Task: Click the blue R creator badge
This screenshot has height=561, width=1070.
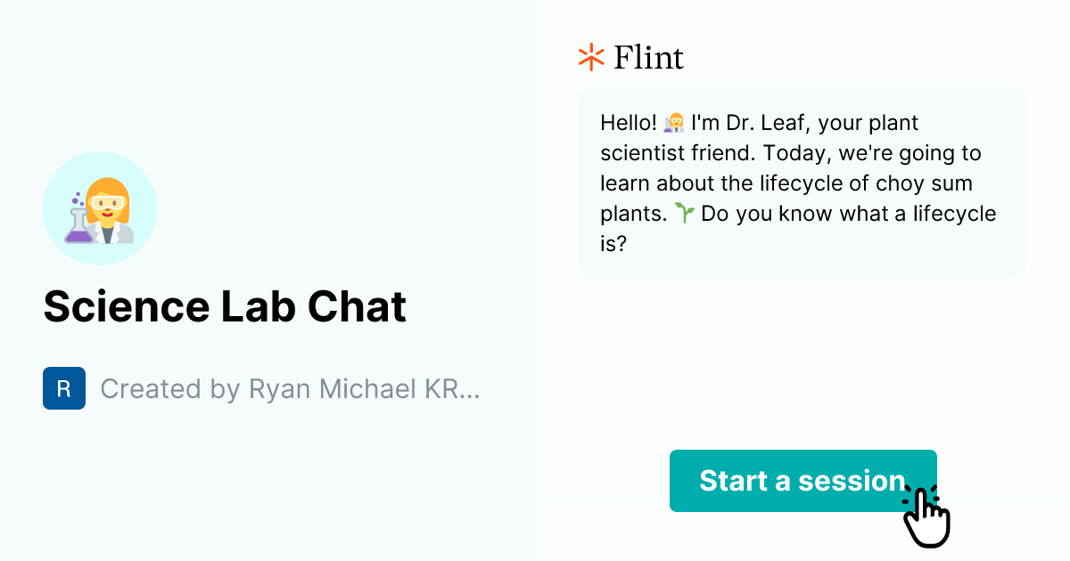Action: (x=63, y=388)
